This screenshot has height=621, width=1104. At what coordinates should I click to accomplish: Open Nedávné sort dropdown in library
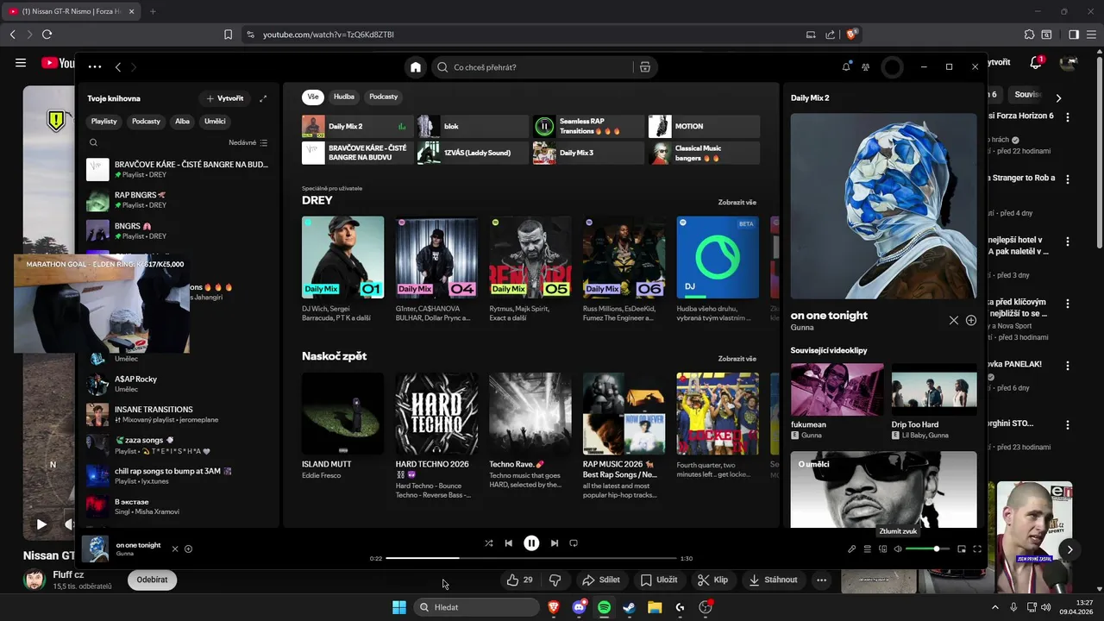click(x=248, y=142)
